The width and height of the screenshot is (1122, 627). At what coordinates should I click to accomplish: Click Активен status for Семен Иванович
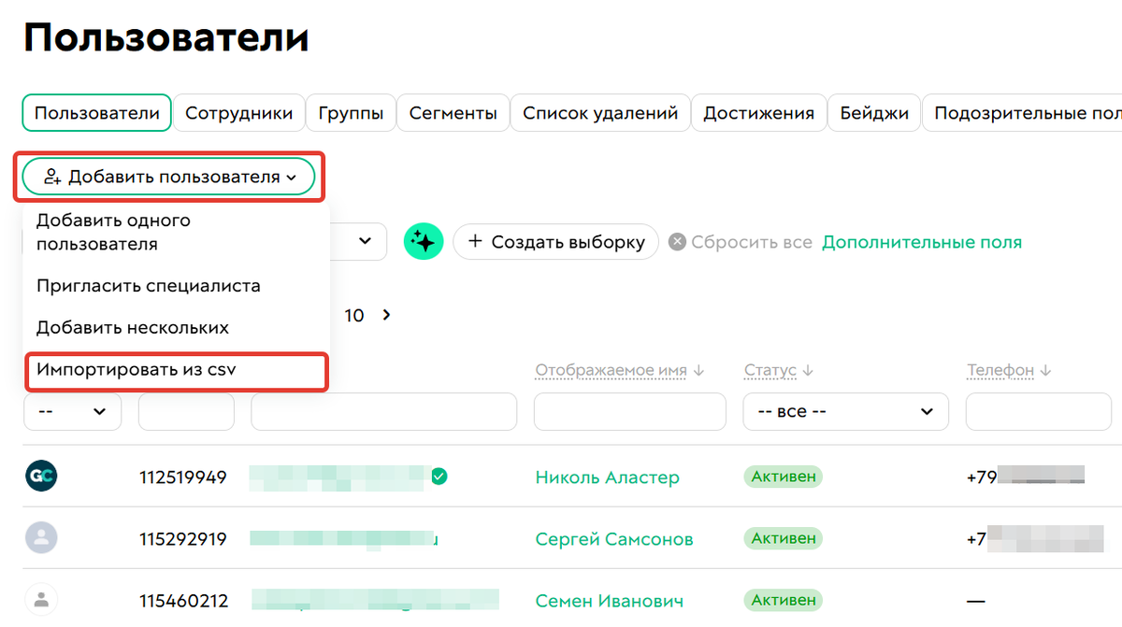784,600
